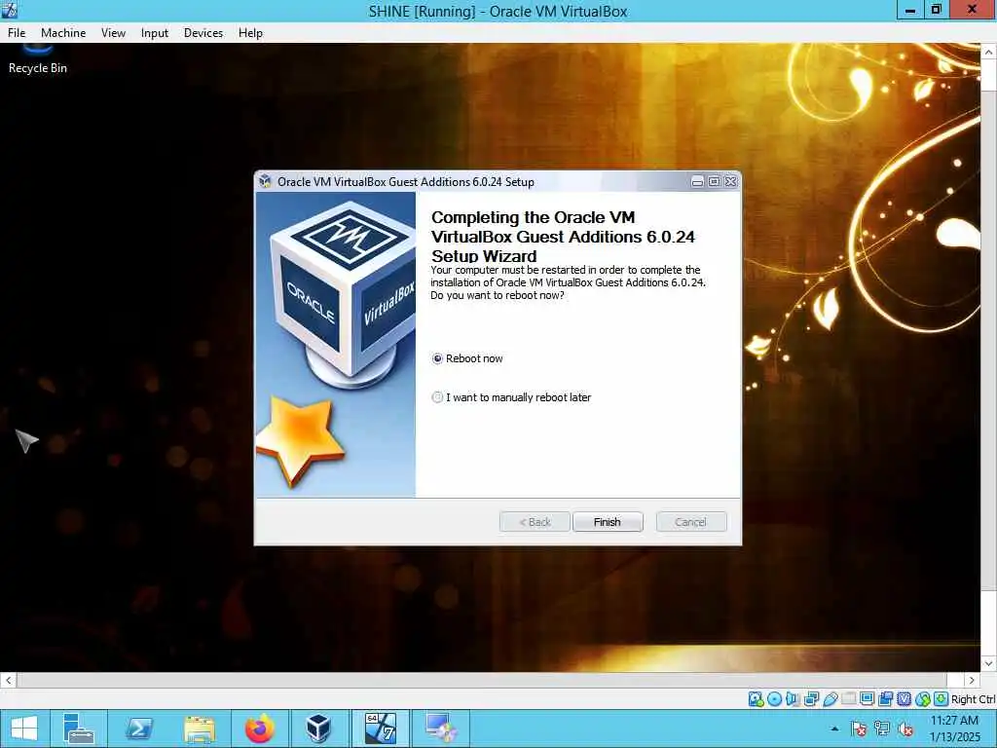Open the Recycle Bin on guest desktop
Viewport: 997px width, 748px height.
point(38,60)
